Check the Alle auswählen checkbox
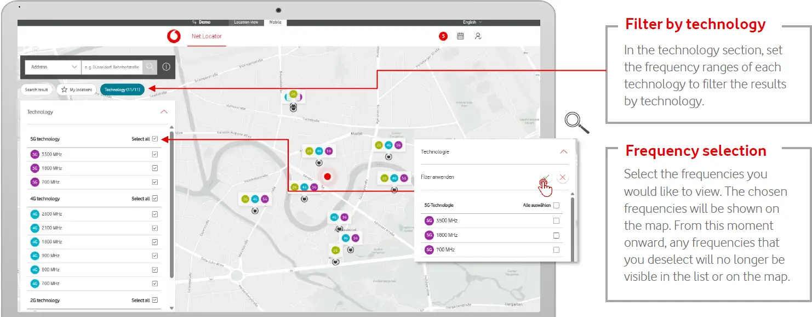Image resolution: width=812 pixels, height=317 pixels. [556, 206]
